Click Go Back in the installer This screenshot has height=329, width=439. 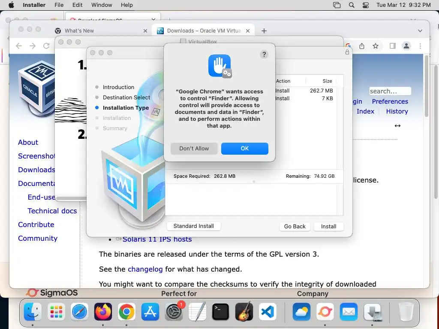coord(295,226)
